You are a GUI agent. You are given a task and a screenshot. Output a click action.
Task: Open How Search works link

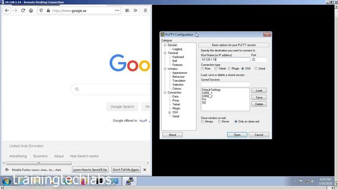(84, 156)
